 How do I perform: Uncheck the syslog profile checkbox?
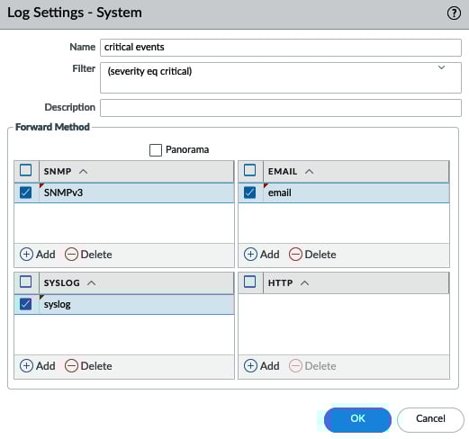25,304
